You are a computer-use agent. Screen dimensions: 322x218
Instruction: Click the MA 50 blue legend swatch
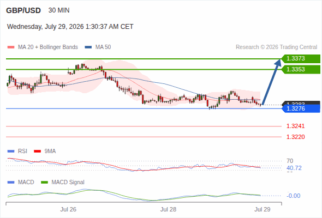coord(88,47)
